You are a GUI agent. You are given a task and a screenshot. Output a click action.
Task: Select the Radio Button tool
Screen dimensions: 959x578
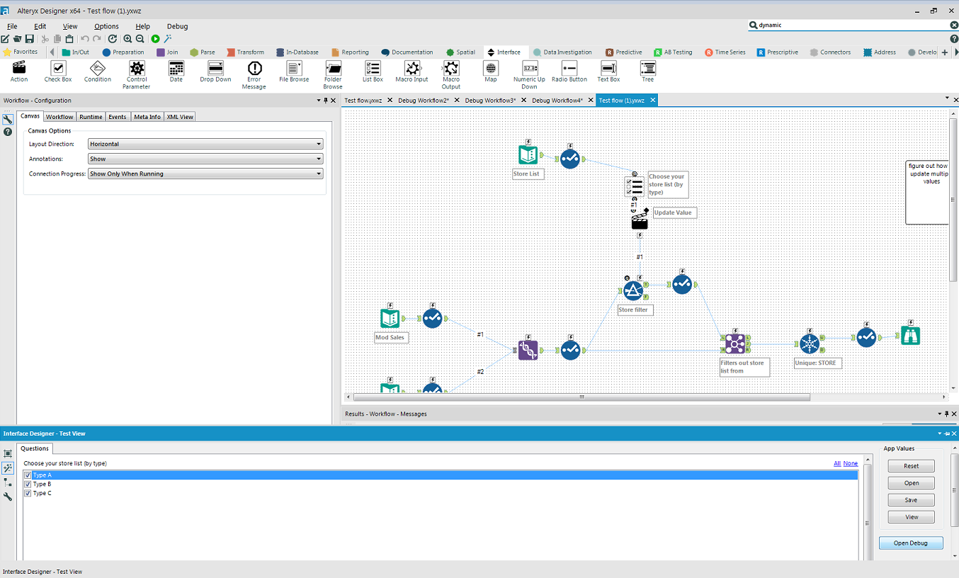[x=569, y=72]
